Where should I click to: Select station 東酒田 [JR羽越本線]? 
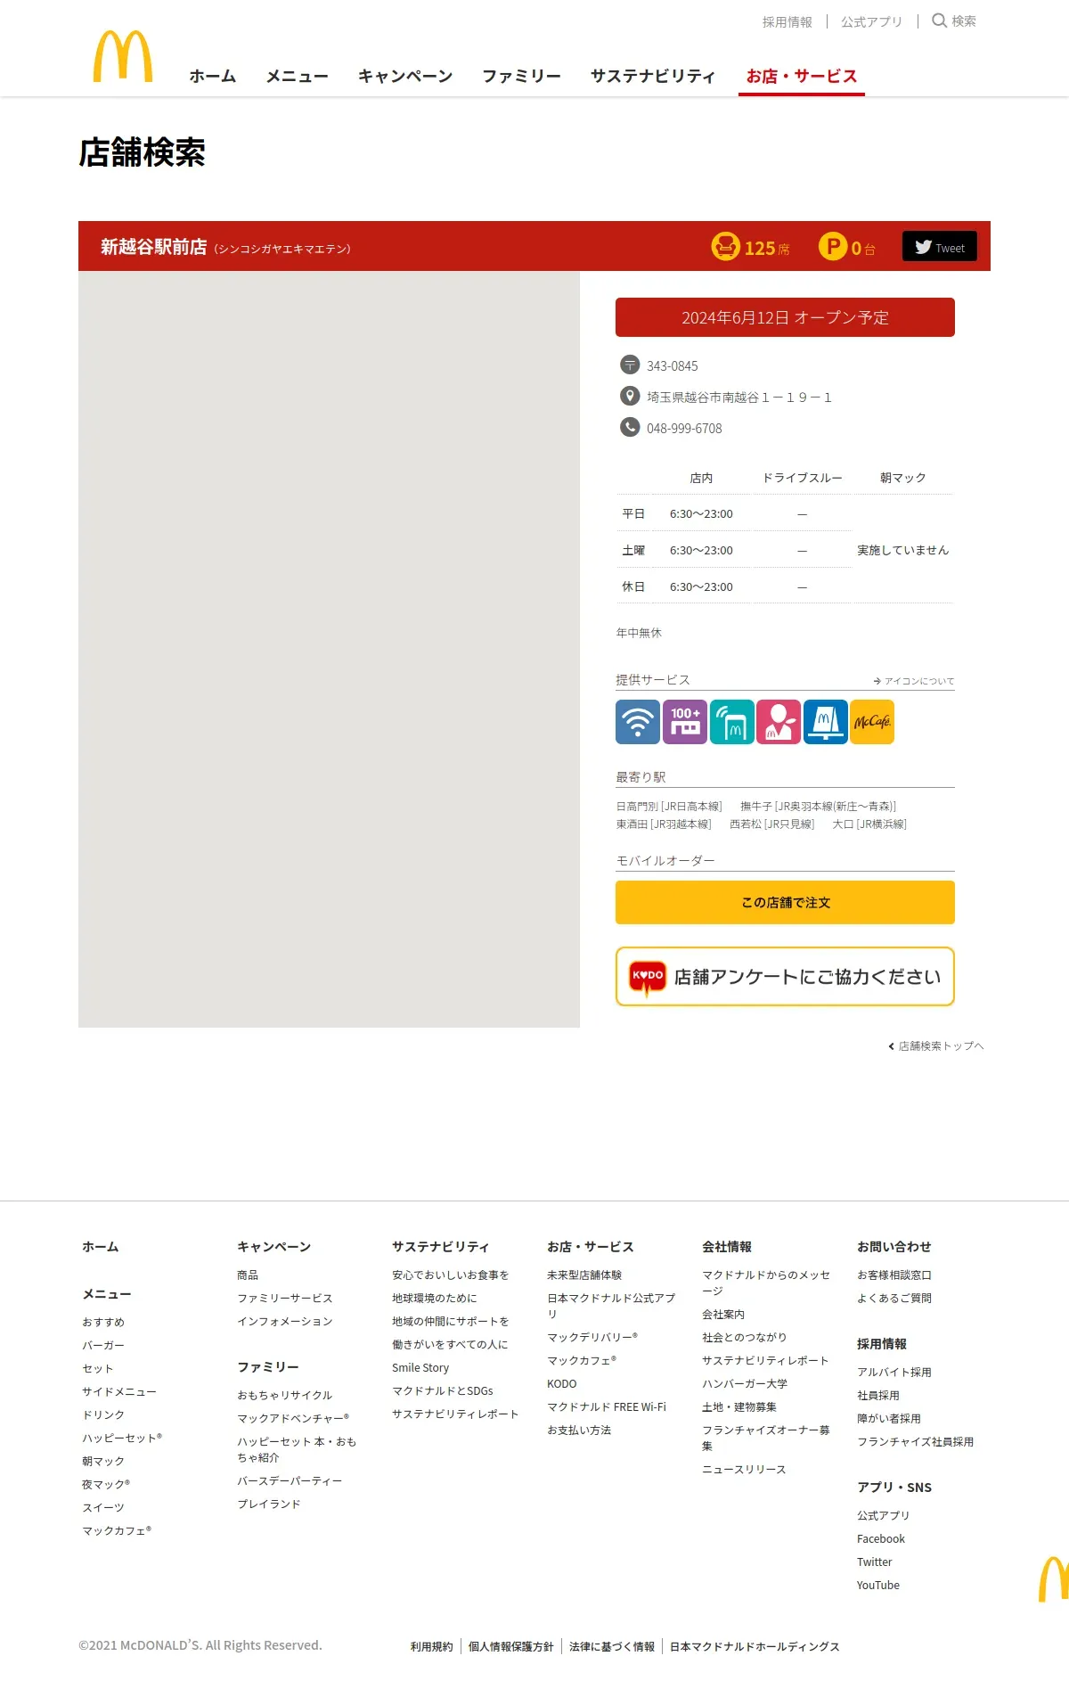click(664, 824)
